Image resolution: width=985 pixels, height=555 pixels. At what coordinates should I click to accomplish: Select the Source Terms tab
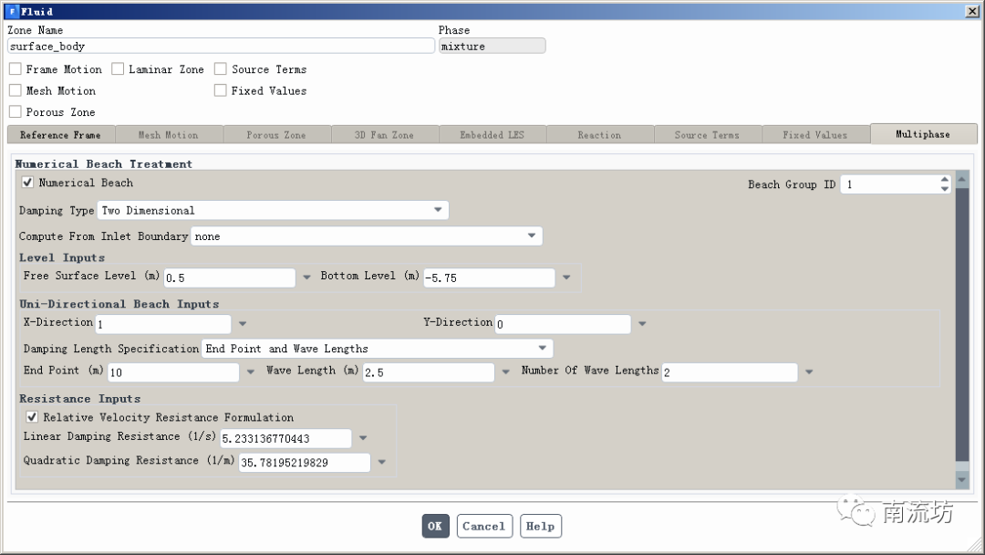pos(708,134)
